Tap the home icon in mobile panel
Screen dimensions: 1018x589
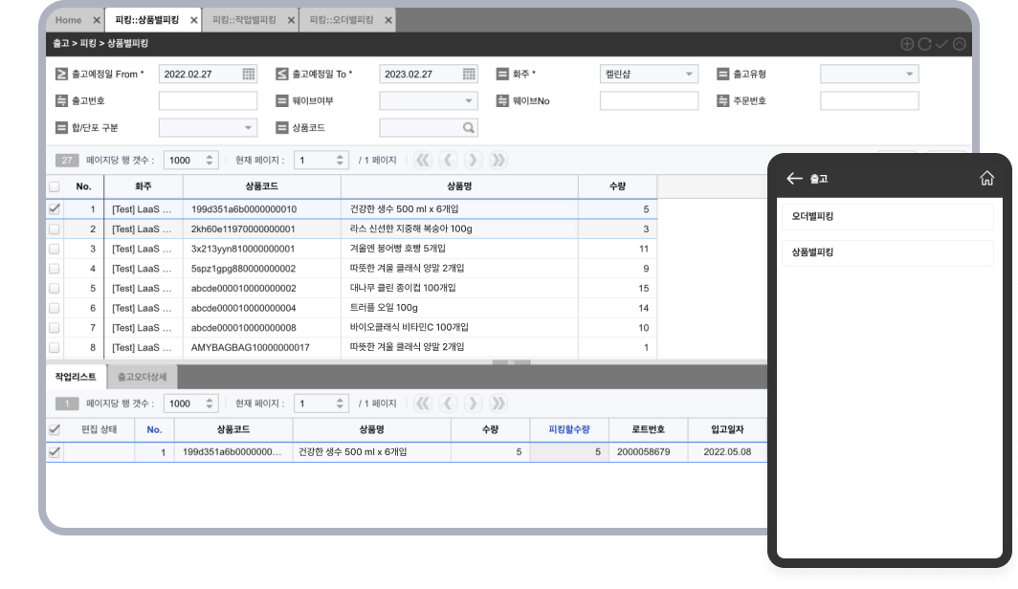click(986, 178)
